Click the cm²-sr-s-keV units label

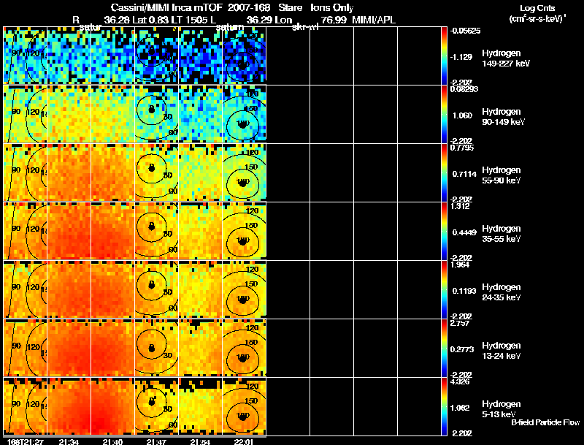[x=537, y=19]
